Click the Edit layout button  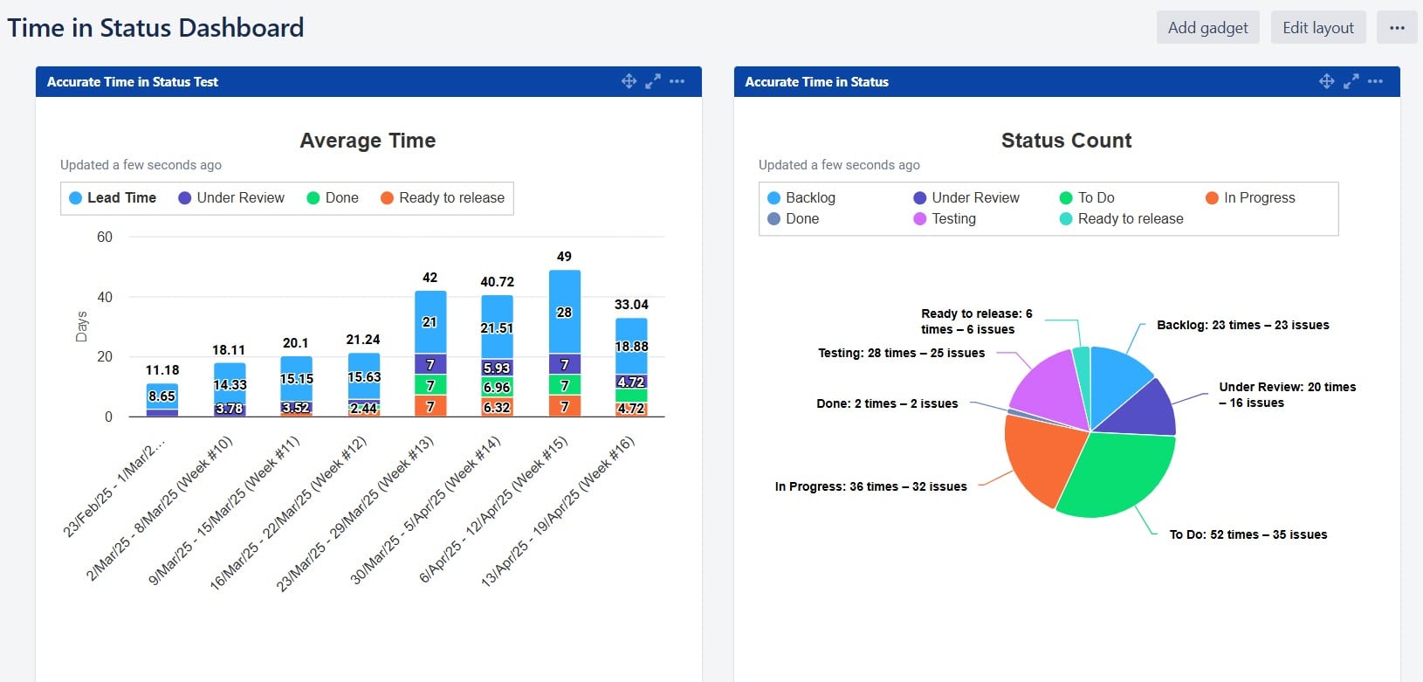[1318, 27]
